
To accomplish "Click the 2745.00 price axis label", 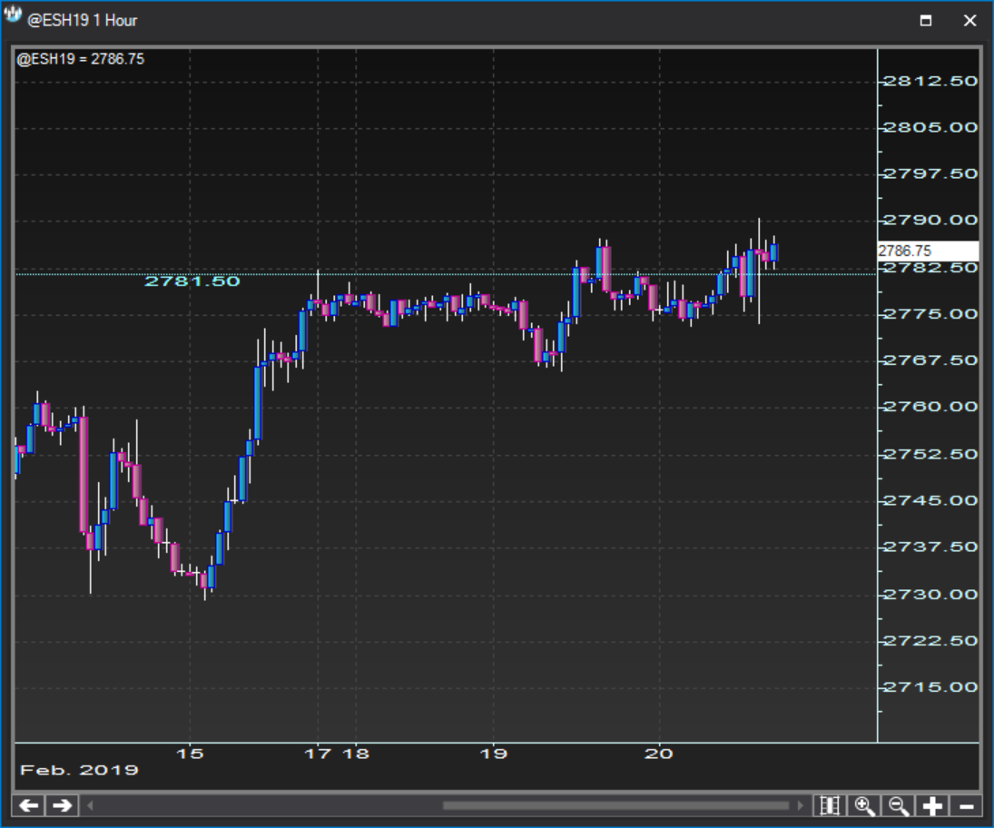I will coord(930,500).
